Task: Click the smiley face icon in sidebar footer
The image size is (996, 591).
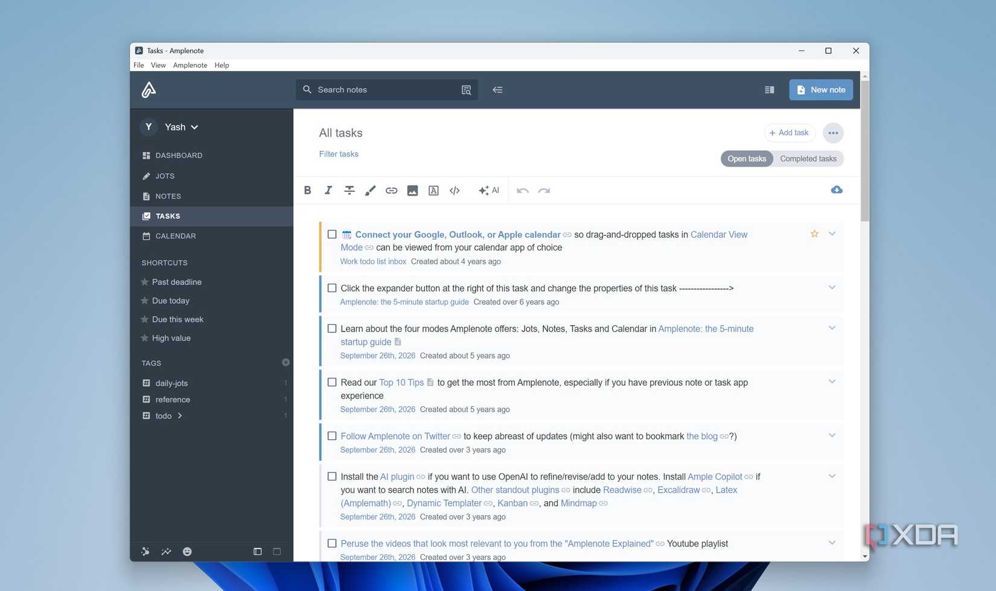Action: pyautogui.click(x=187, y=551)
